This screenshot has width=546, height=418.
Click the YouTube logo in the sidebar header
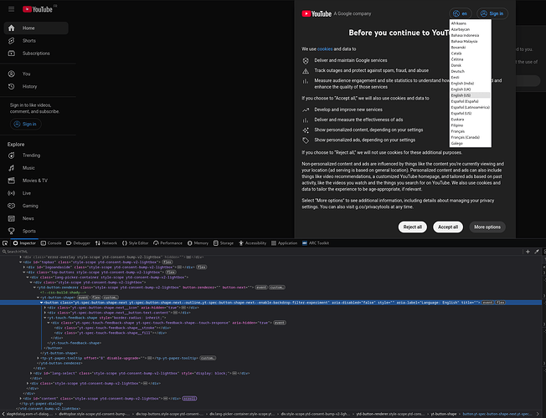(x=38, y=9)
